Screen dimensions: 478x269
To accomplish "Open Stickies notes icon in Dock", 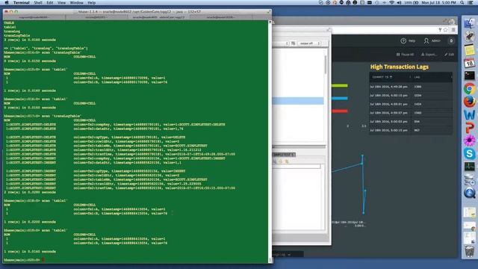I will click(470, 50).
